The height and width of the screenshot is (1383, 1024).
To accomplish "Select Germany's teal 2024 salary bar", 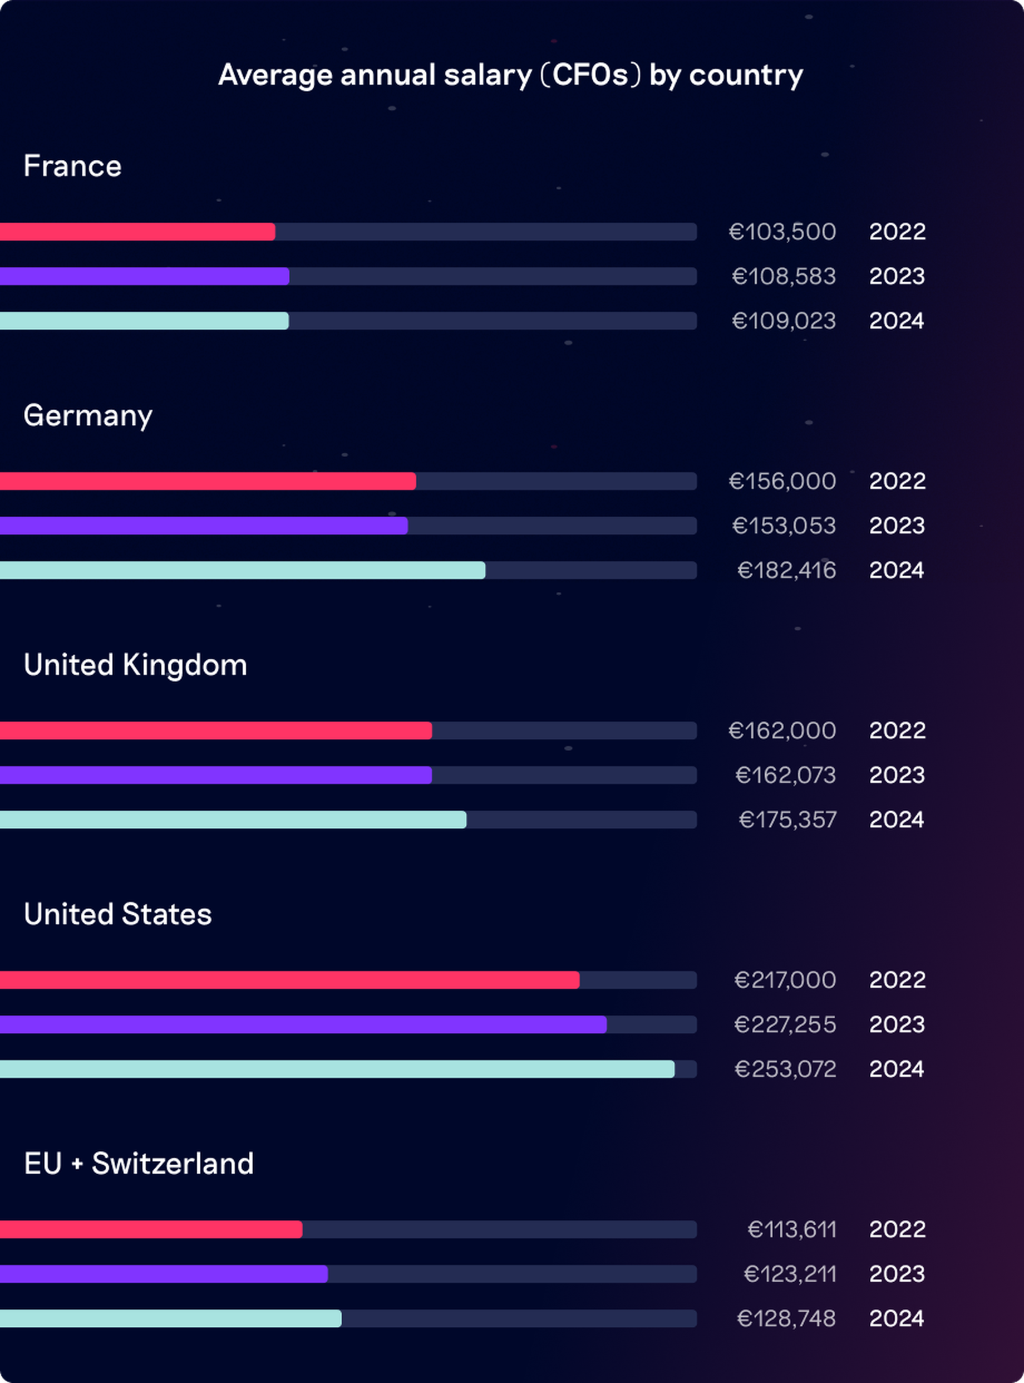I will [x=242, y=570].
